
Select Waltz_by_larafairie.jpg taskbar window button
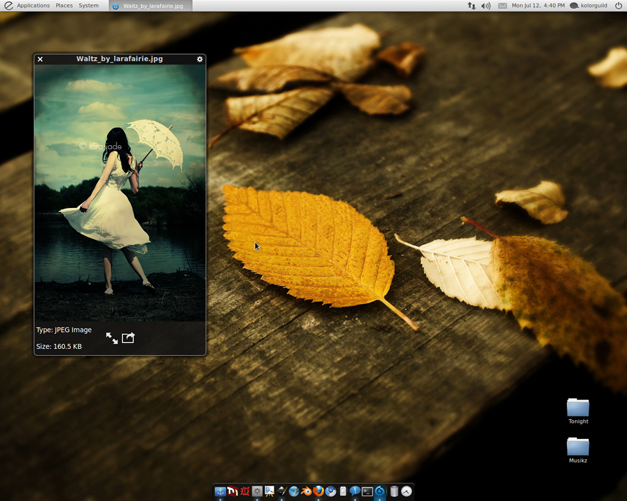(150, 6)
